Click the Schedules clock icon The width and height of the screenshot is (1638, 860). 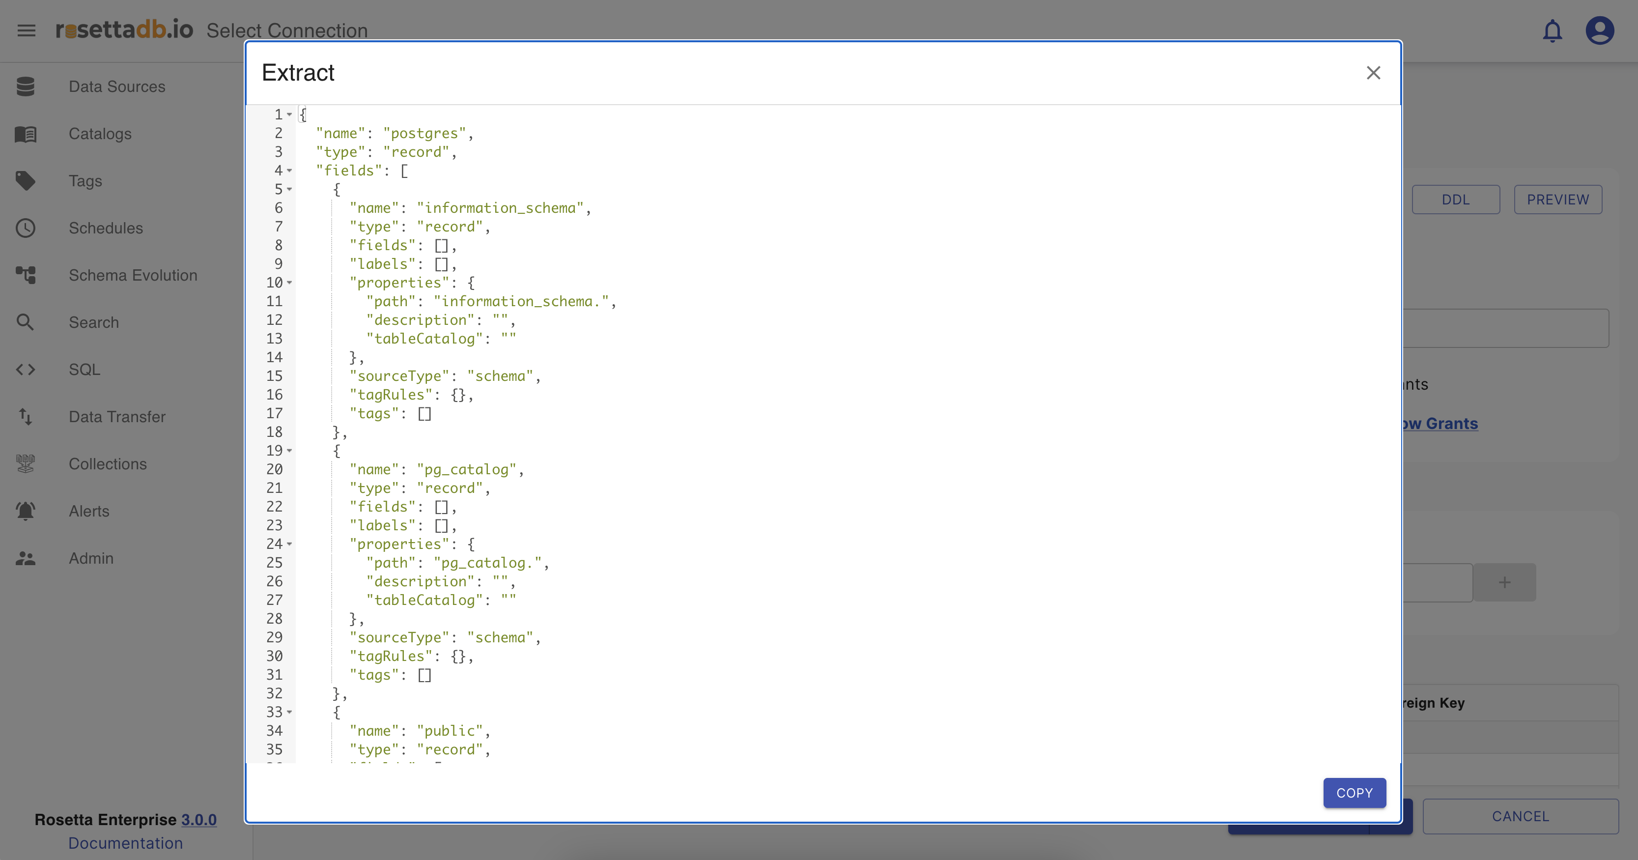pos(26,228)
